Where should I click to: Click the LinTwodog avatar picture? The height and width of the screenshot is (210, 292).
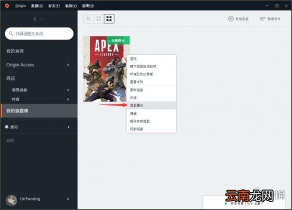point(11,200)
